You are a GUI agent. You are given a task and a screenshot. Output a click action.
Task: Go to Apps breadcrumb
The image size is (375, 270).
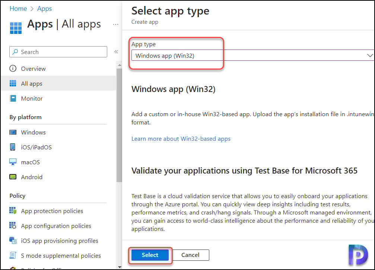[x=44, y=9]
